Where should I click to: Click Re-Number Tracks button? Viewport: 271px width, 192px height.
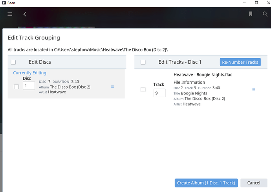[x=240, y=62]
